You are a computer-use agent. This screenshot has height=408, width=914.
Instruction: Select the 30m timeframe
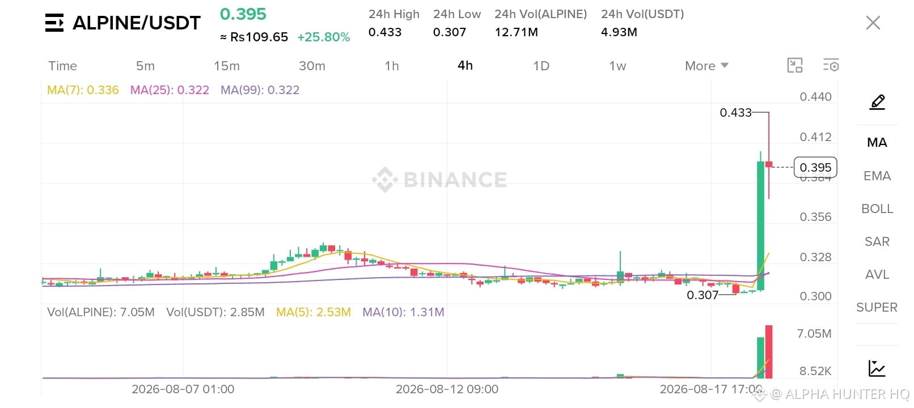[x=312, y=66]
